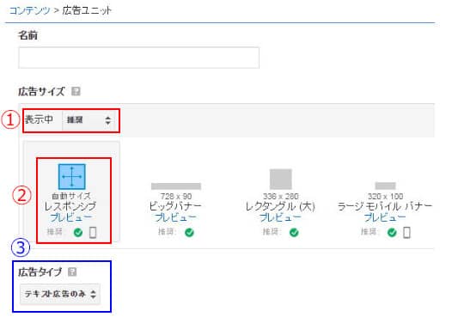The height and width of the screenshot is (317, 458).
Task: Click the レスポンシブ label text
Action: coord(70,207)
